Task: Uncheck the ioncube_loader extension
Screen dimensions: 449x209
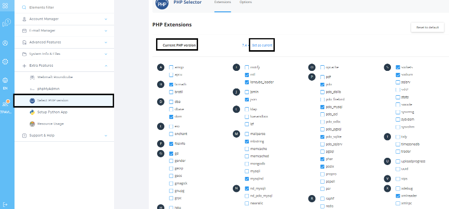Action: click(x=247, y=82)
